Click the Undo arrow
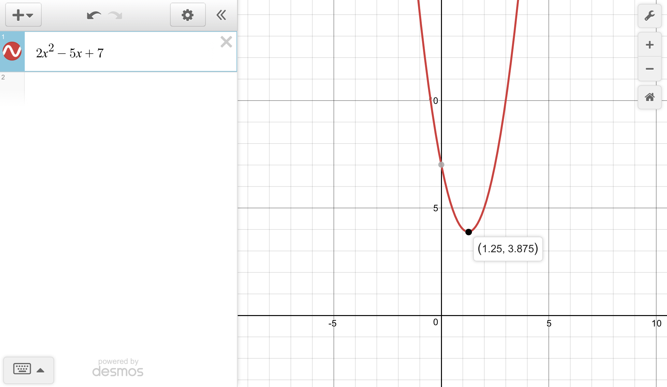 pos(94,15)
